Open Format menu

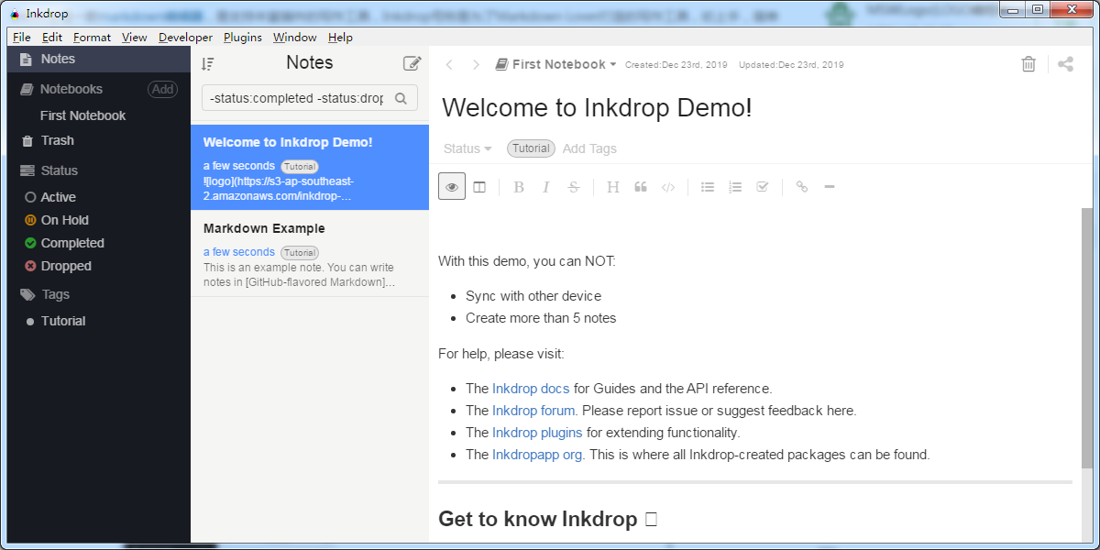[x=92, y=38]
